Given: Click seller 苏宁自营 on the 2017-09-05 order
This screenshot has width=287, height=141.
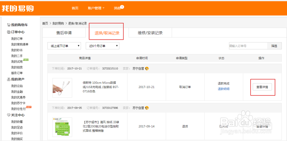Looking at the screenshot, I should (x=138, y=108).
